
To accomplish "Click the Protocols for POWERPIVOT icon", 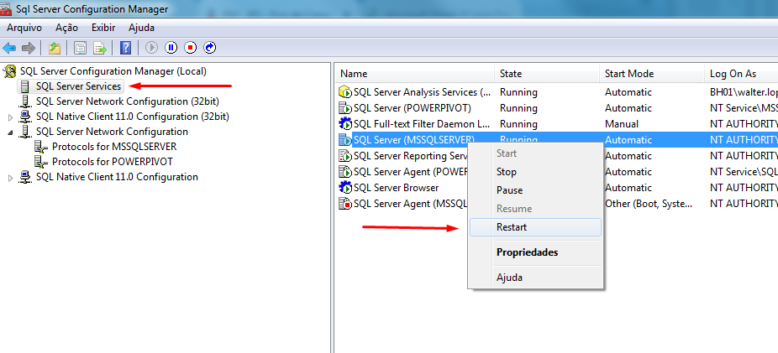I will (41, 162).
